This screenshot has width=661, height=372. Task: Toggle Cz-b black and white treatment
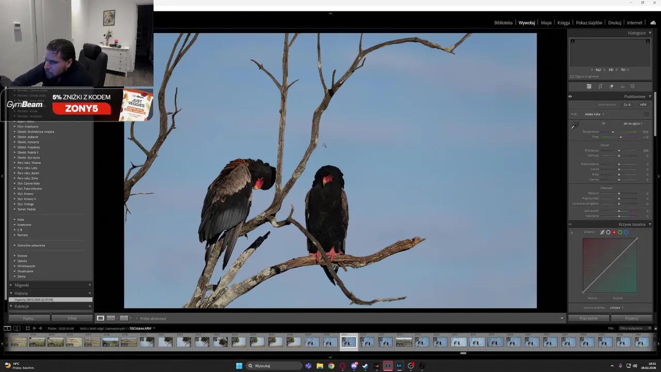point(627,105)
